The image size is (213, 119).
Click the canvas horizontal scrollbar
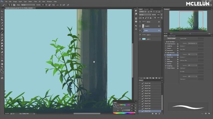click(x=87, y=114)
